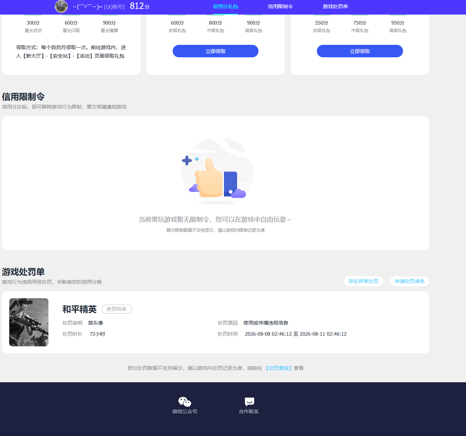Open the 【处罚查询】 link
This screenshot has width=466, height=436.
tap(279, 368)
